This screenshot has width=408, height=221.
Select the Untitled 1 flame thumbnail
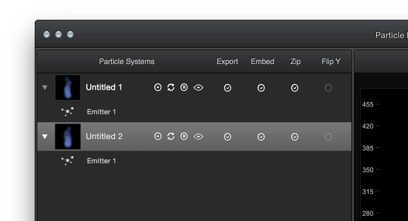pyautogui.click(x=68, y=88)
